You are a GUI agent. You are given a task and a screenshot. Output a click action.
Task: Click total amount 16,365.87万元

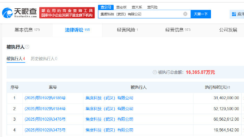pyautogui.click(x=200, y=72)
